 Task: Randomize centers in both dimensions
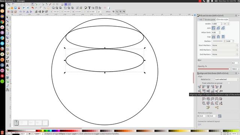click(208, 108)
